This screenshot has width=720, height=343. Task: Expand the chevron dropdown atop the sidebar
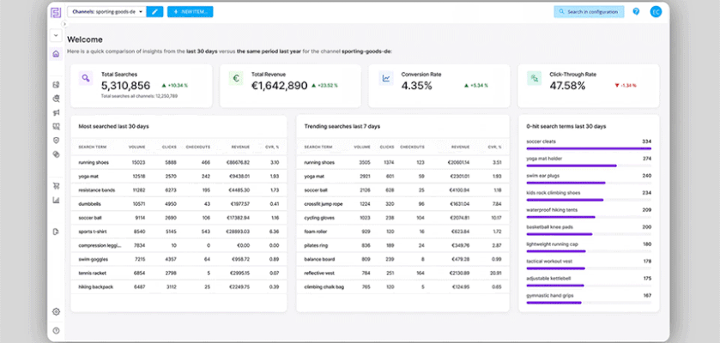point(56,35)
